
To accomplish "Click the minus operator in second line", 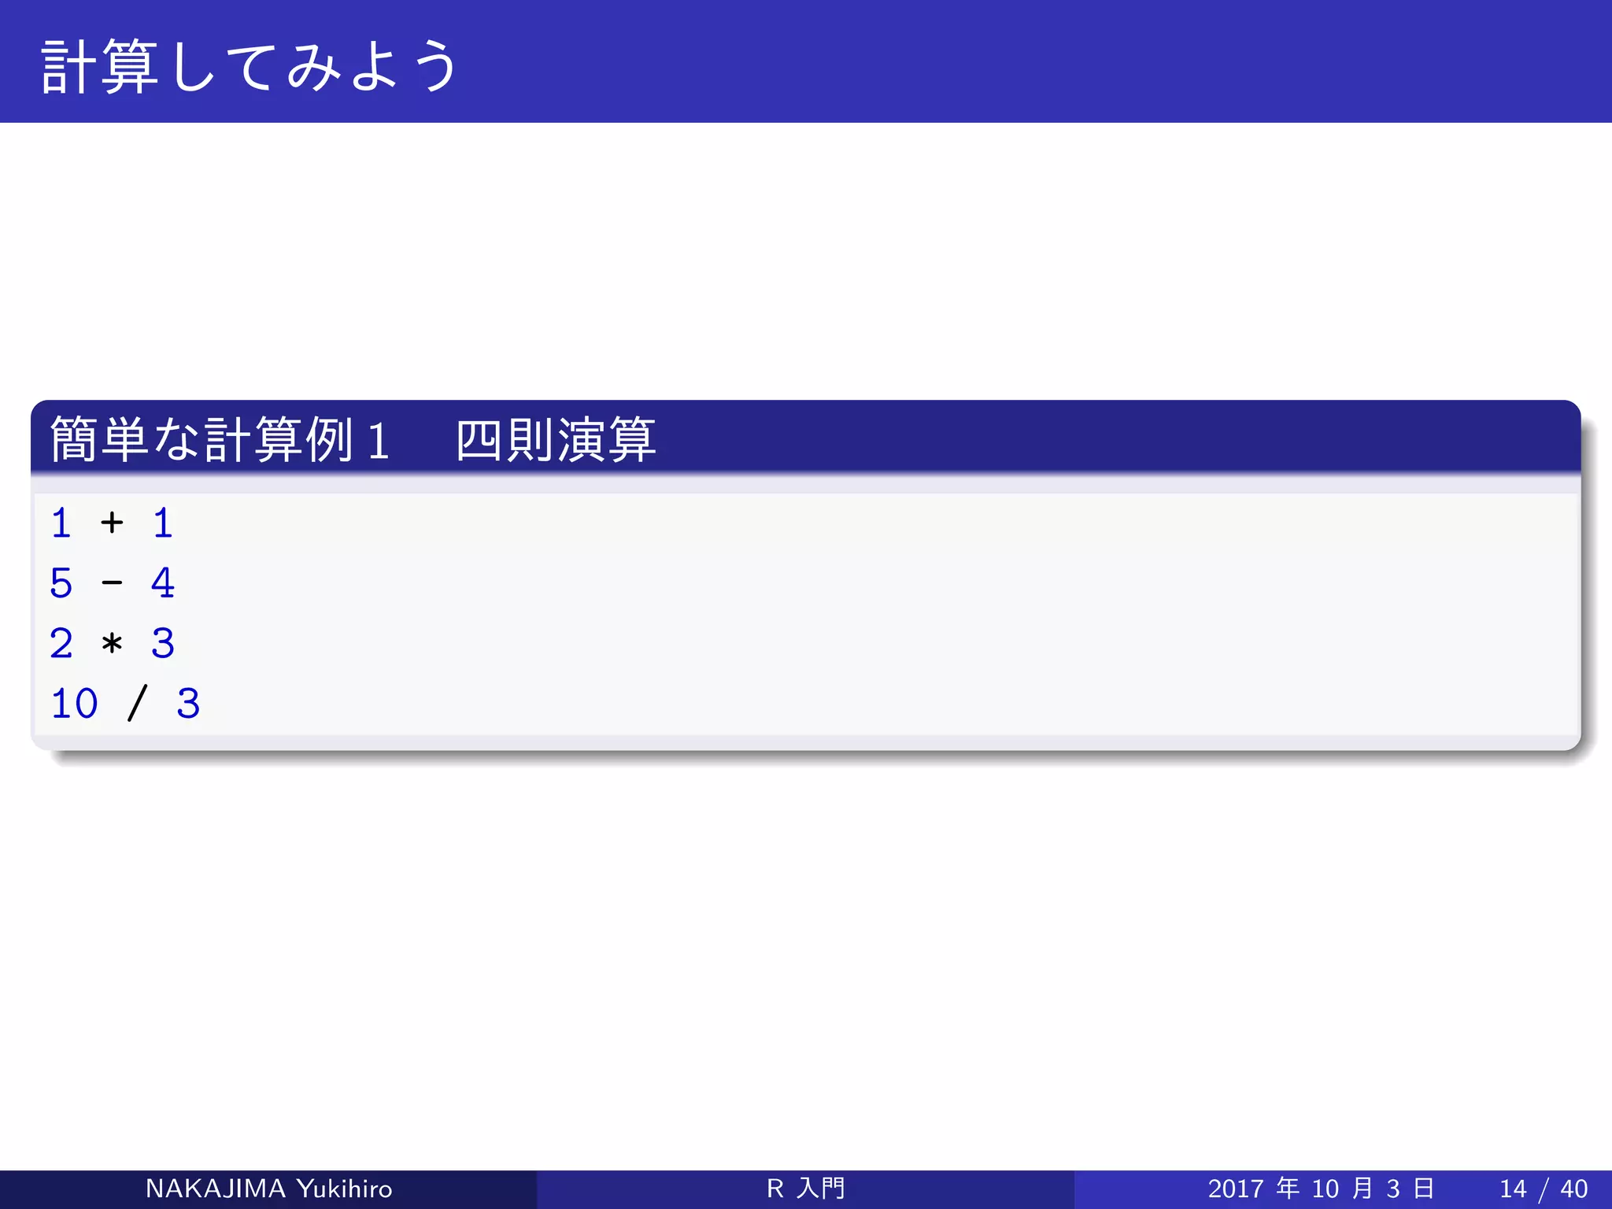I will click(x=112, y=583).
